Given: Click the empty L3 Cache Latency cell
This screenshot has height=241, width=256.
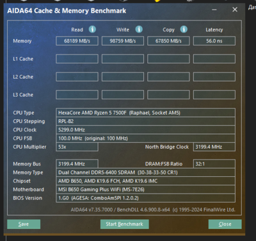Looking at the screenshot, I should (x=214, y=95).
